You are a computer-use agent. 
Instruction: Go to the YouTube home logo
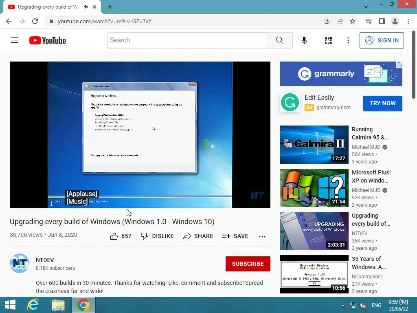48,40
